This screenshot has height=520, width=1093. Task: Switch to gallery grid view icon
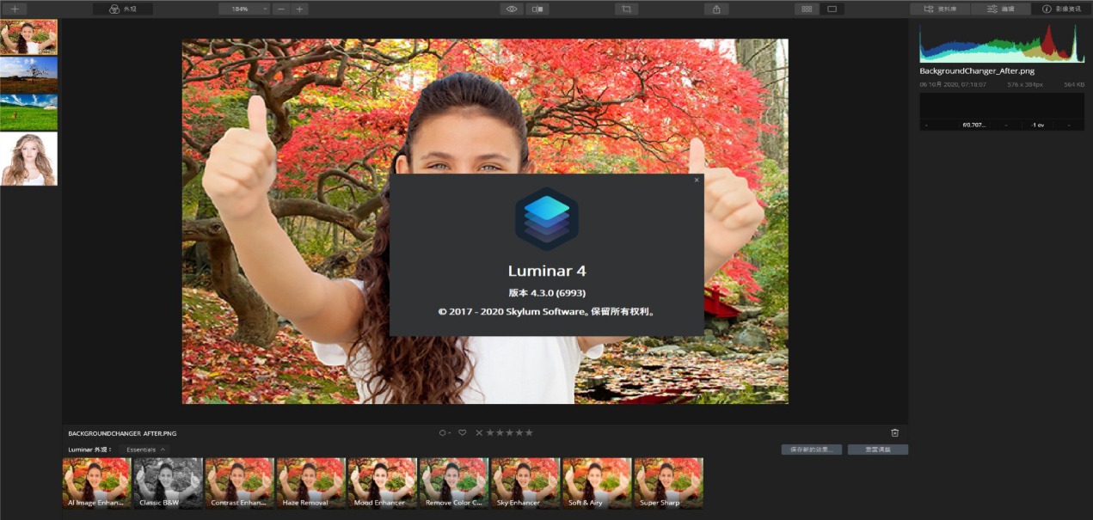806,9
